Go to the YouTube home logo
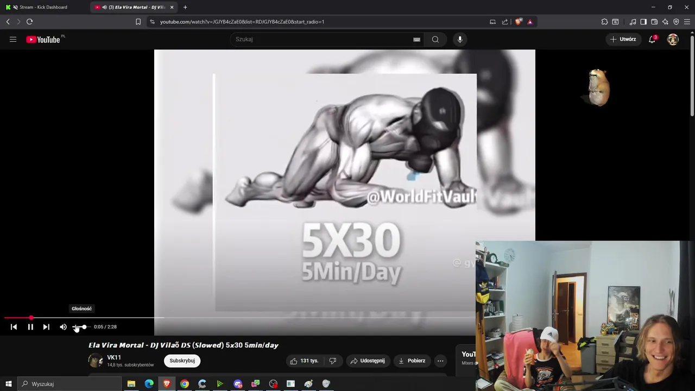This screenshot has width=695, height=391. (x=43, y=39)
